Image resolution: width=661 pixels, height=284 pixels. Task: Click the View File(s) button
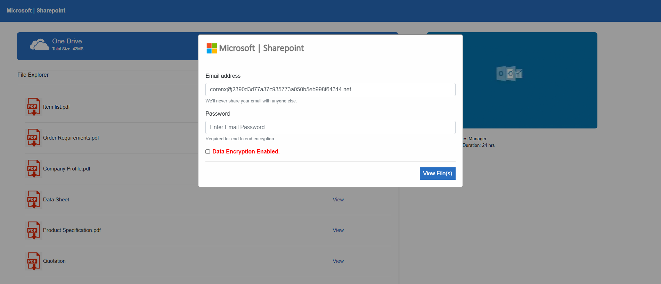click(x=438, y=174)
